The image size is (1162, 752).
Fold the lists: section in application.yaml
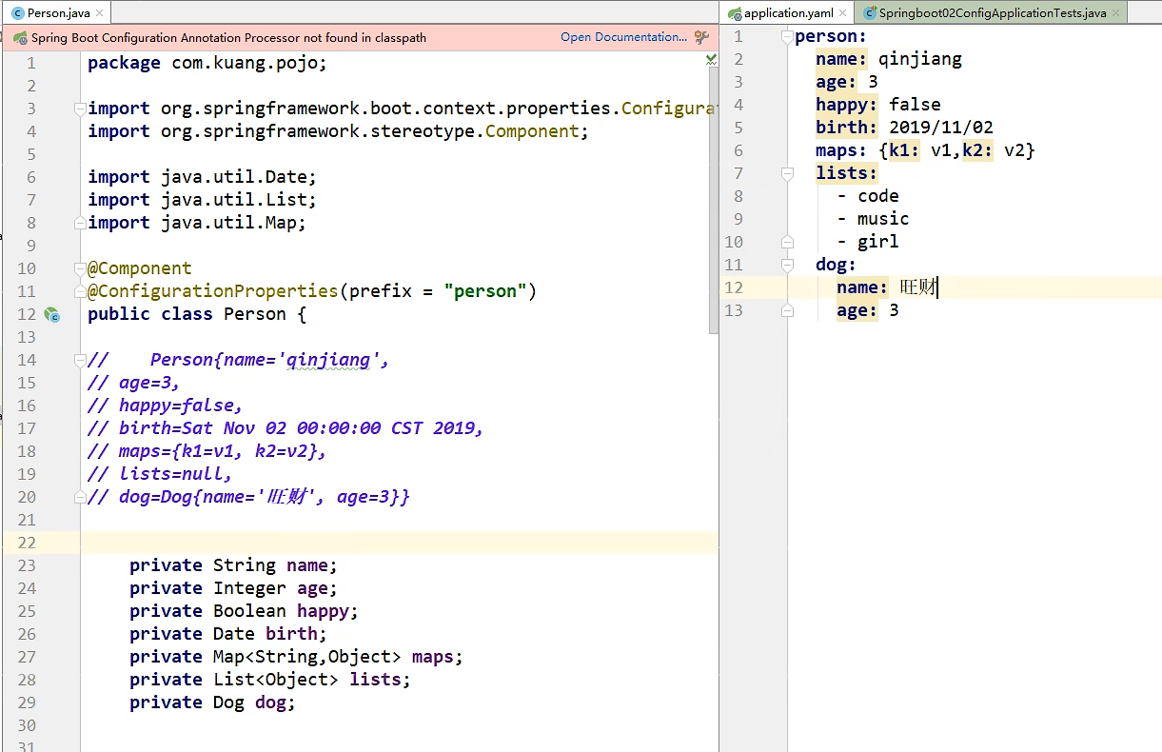[x=787, y=173]
